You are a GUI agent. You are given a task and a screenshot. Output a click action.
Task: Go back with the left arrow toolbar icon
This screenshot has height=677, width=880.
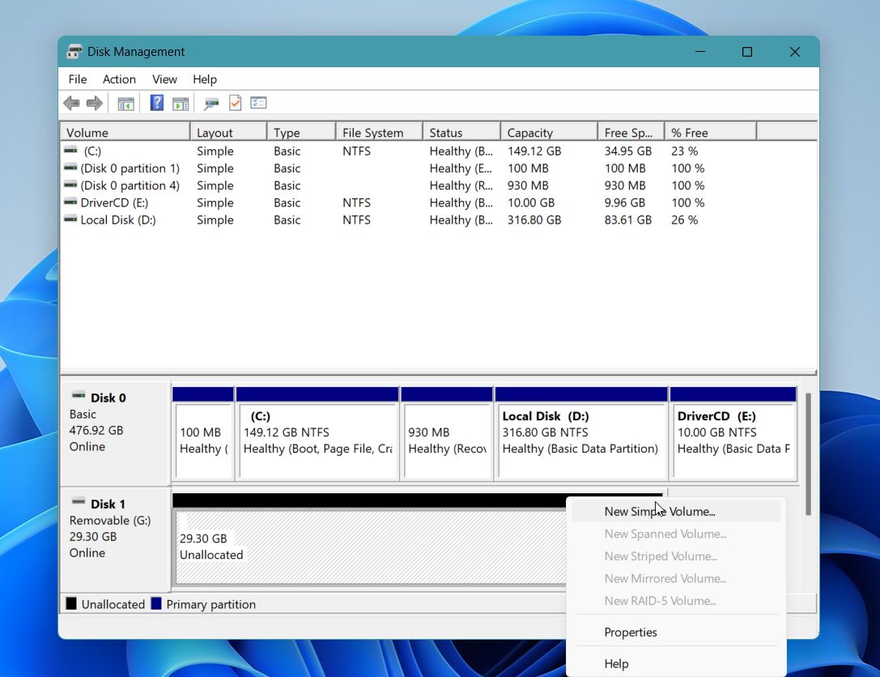pos(71,104)
